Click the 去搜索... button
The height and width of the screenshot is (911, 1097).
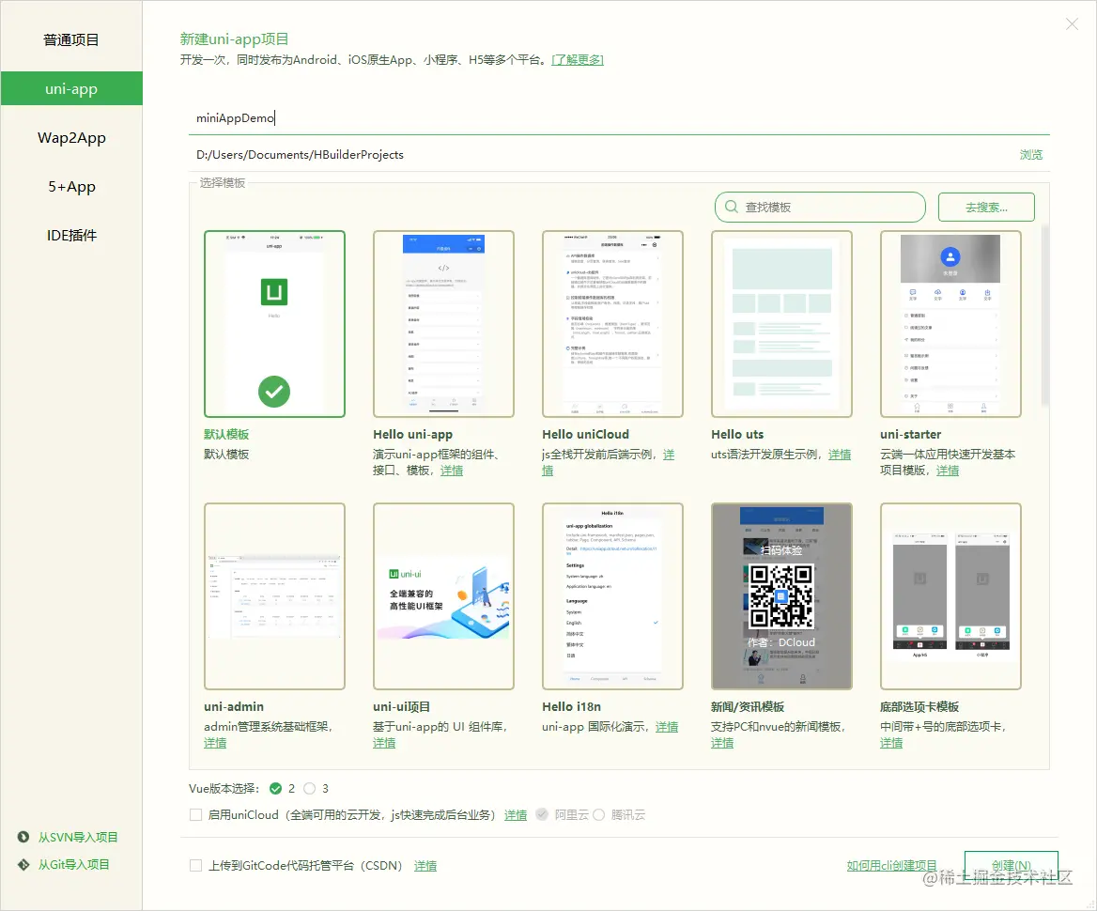point(986,208)
